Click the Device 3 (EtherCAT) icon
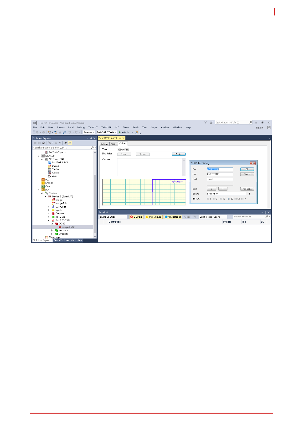The width and height of the screenshot is (292, 424). pyautogui.click(x=50, y=196)
